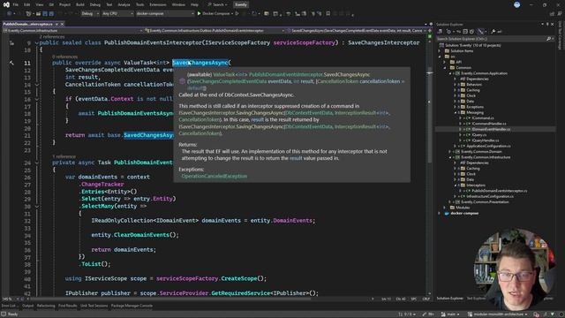Collapse the class block at line 9
The height and width of the screenshot is (318, 565).
pyautogui.click(x=37, y=43)
